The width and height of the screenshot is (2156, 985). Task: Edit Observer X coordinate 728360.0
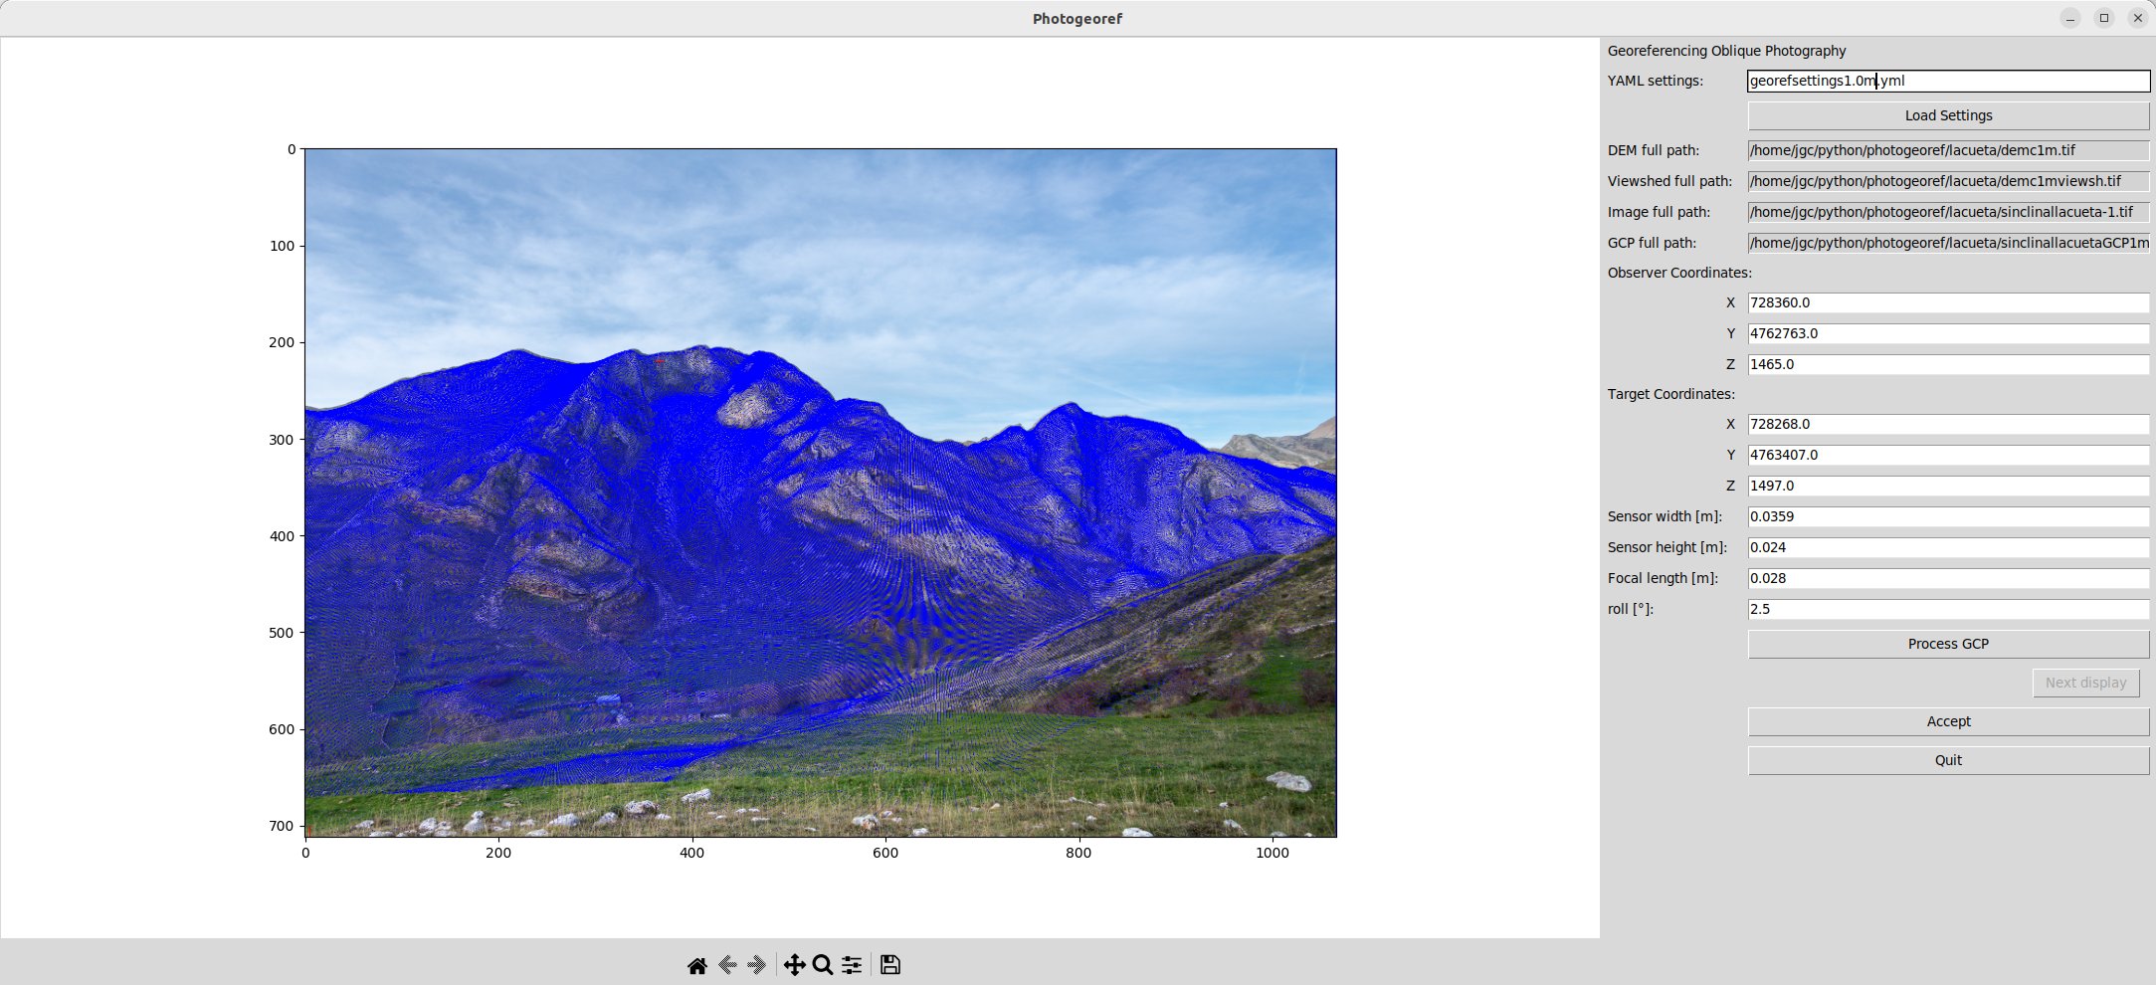click(x=1948, y=302)
